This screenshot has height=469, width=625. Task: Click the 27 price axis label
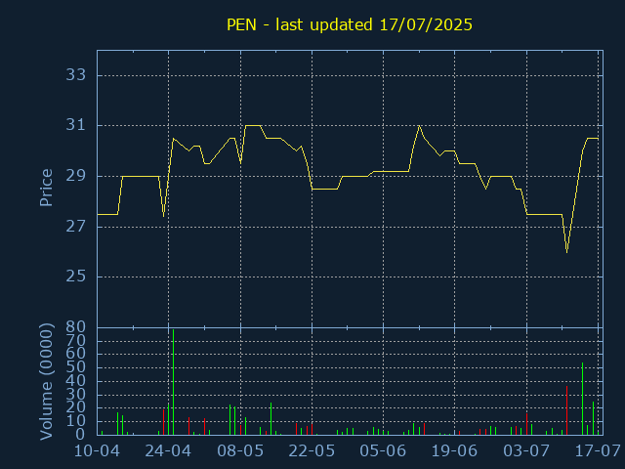pyautogui.click(x=76, y=226)
